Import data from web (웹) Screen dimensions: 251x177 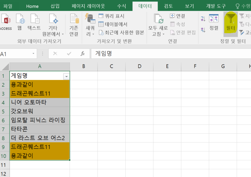tap(20, 22)
